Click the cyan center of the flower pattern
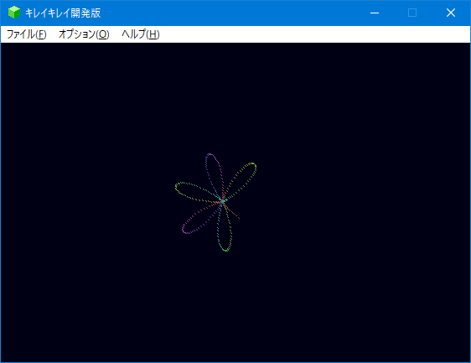The height and width of the screenshot is (363, 471). click(223, 200)
